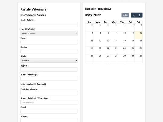163x122 pixels.
Task: Open the Gjinia dropdown
Action: [x=49, y=60]
